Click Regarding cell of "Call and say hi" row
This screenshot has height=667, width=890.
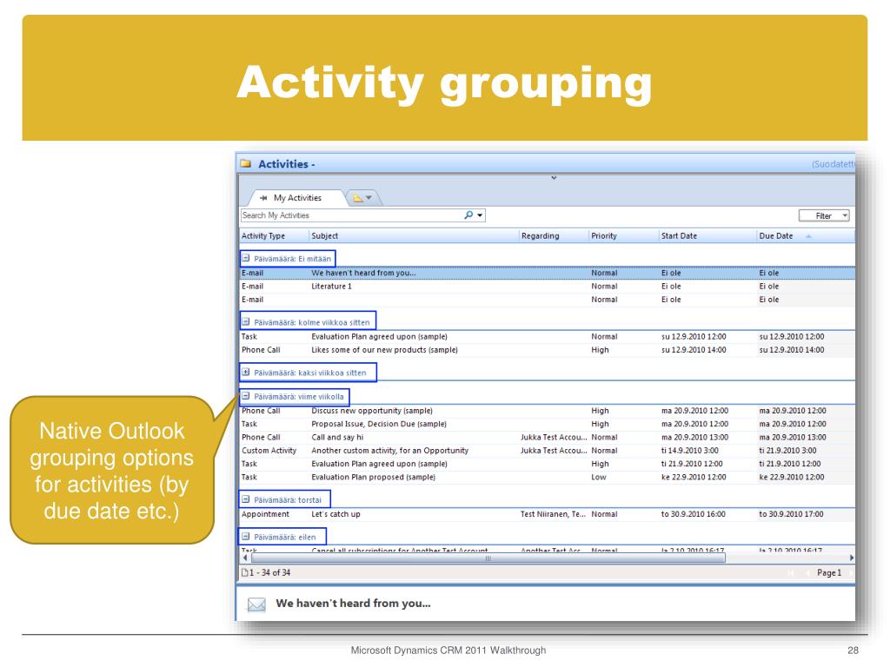(554, 438)
